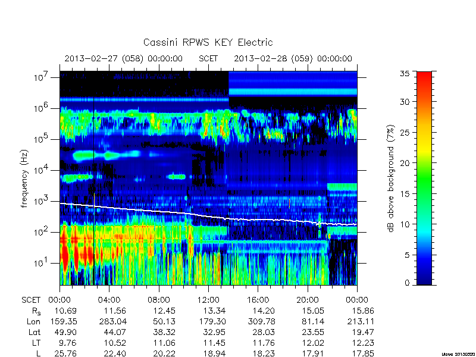Click the time label 12:00

pos(208,300)
